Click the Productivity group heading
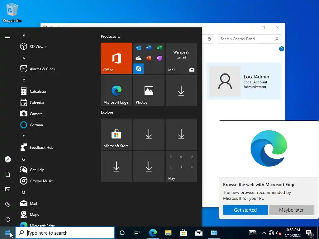Screen dimensions: 319x239 click(x=111, y=36)
